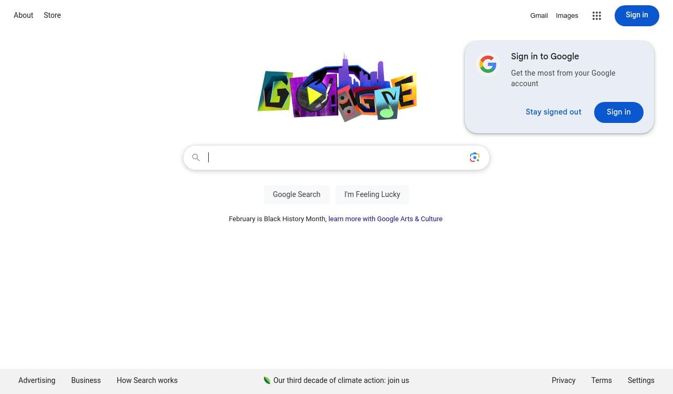Focus the search text input field
This screenshot has width=673, height=394.
pos(336,158)
